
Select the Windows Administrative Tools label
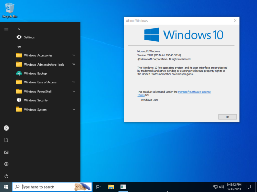click(x=44, y=65)
